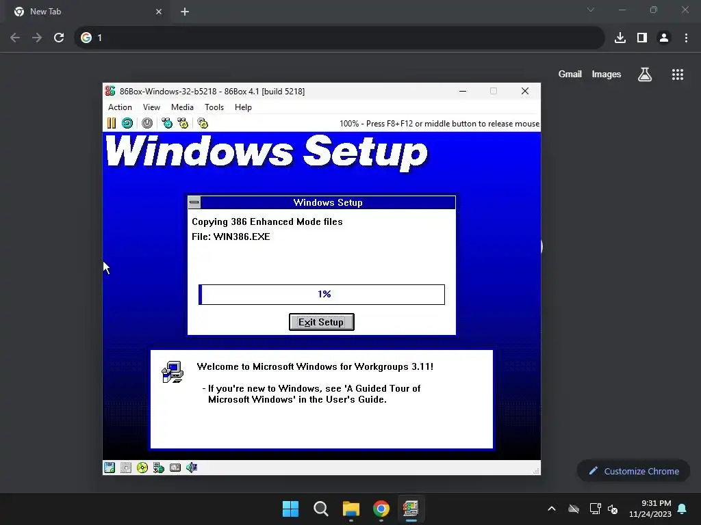Screen dimensions: 701x525
Task: Click the Search Labs flask icon
Action: pos(645,75)
